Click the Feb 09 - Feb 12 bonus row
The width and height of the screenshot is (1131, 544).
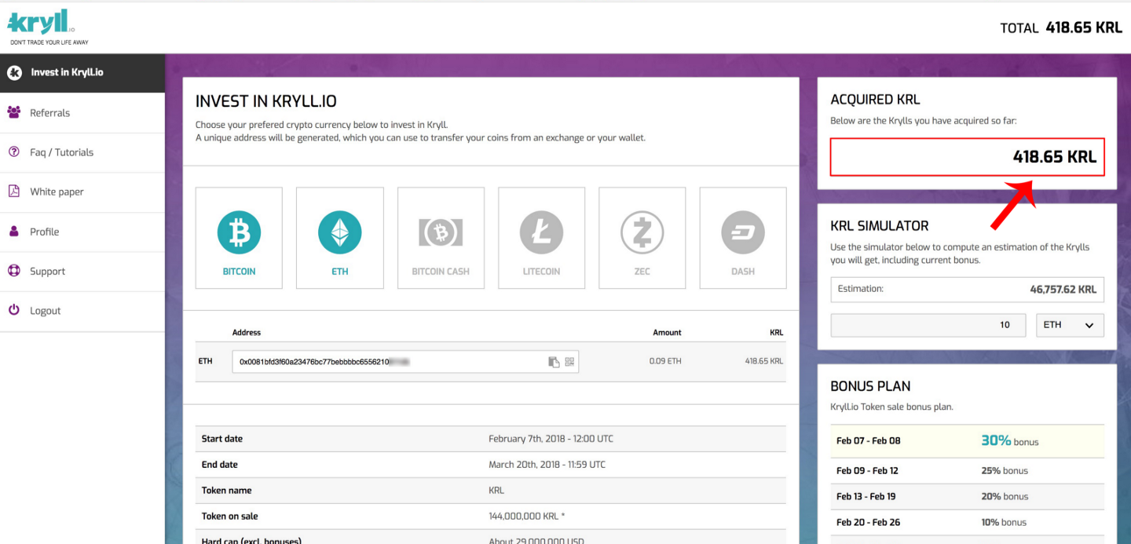[968, 471]
